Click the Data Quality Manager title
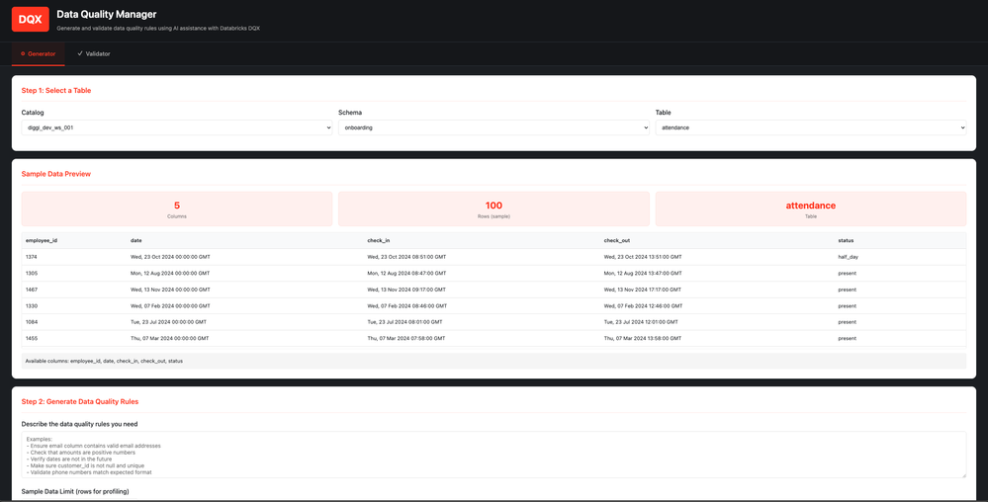Image resolution: width=988 pixels, height=502 pixels. 109,15
